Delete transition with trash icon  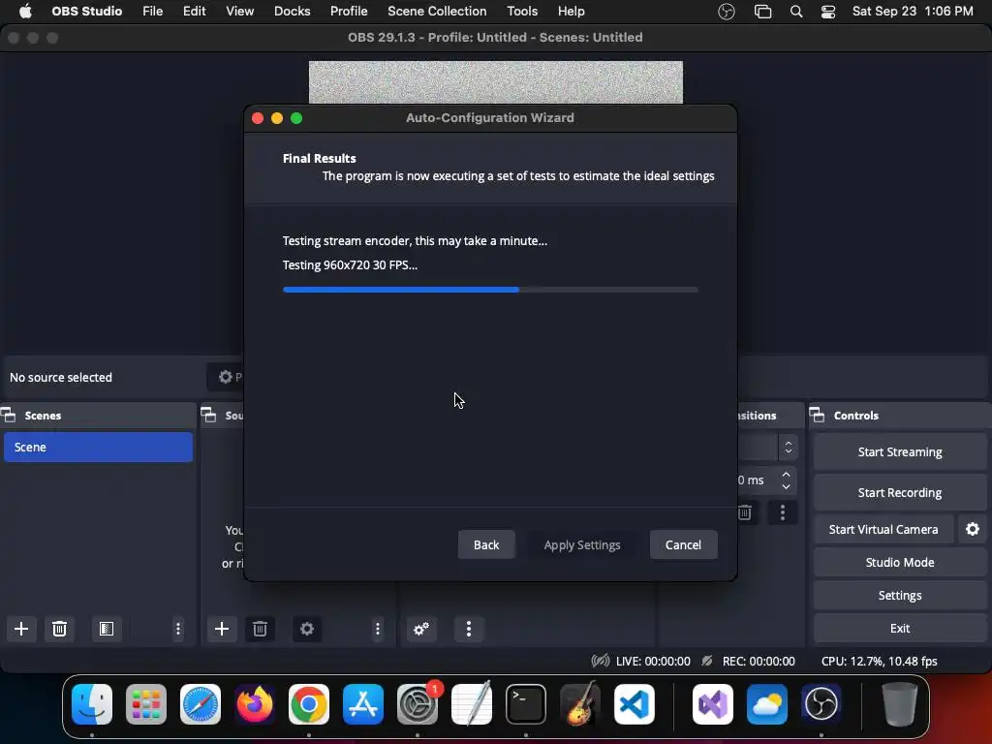tap(745, 511)
